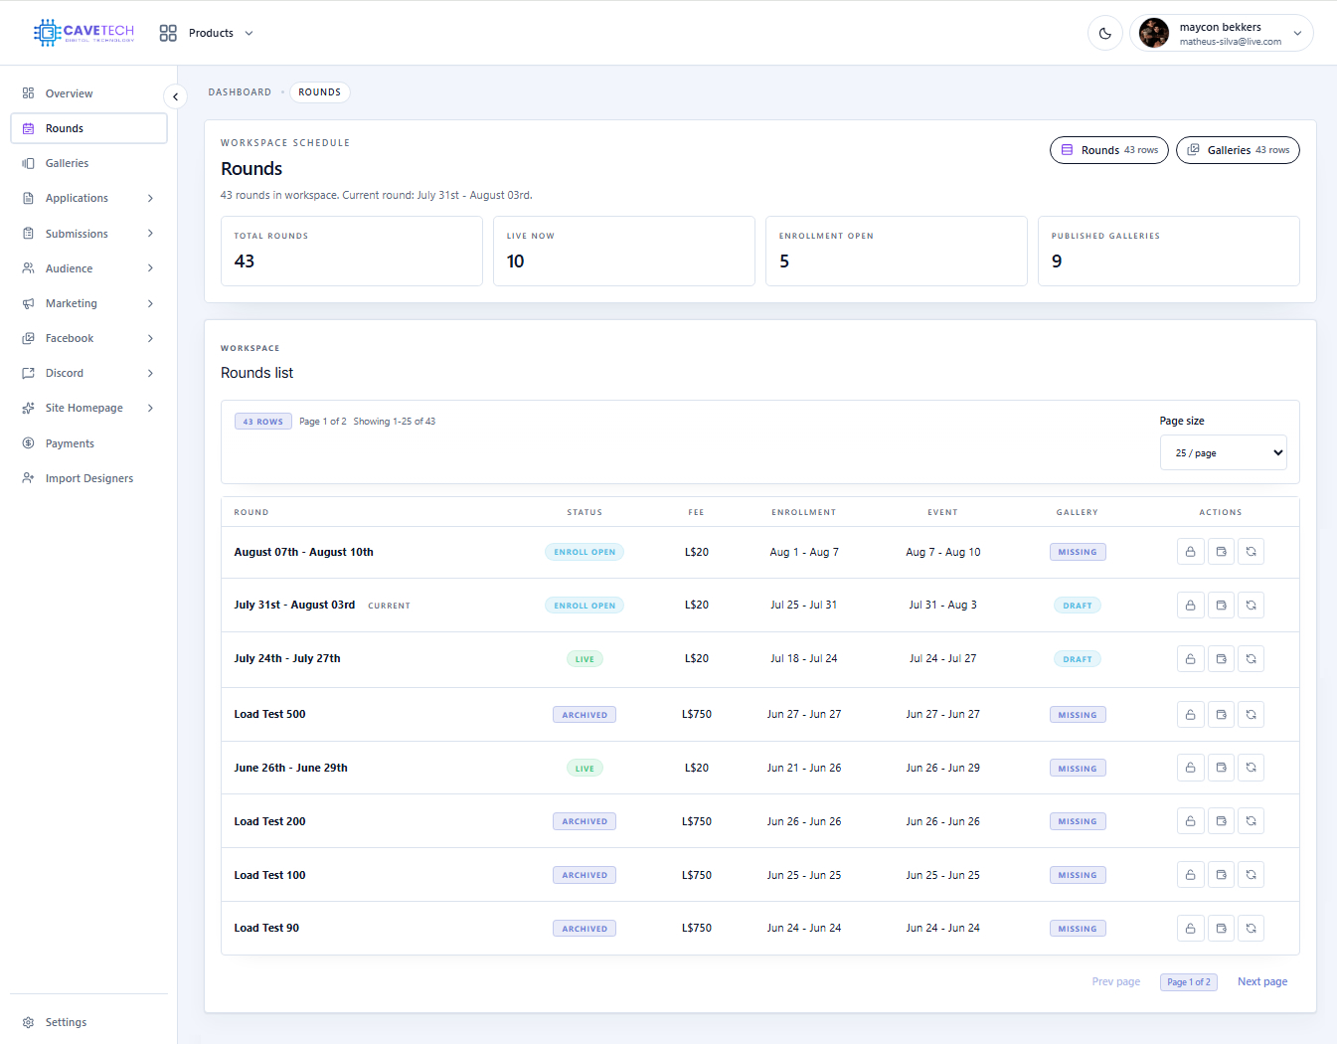Viewport: 1337px width, 1044px height.
Task: Click the refresh icon for June 26th round
Action: 1252,768
